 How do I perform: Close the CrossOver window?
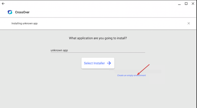pos(193,4)
